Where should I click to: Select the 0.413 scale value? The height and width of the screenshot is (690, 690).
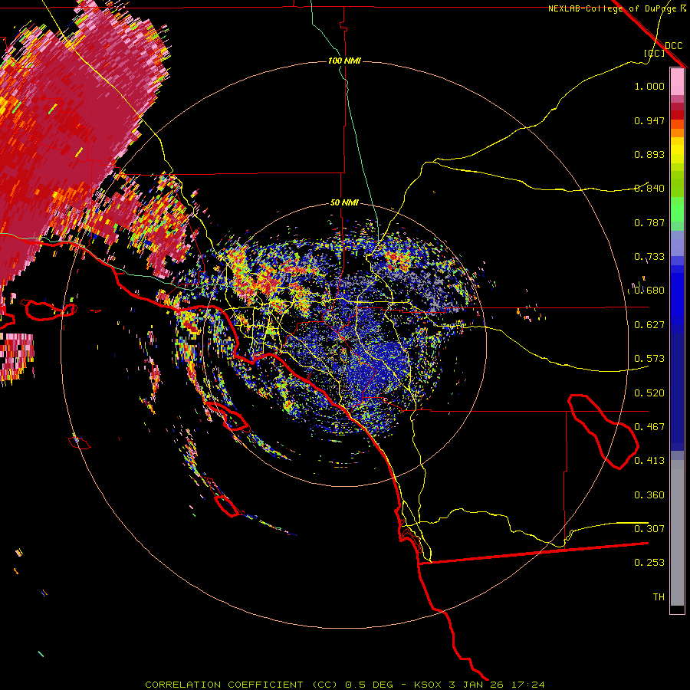click(x=649, y=461)
